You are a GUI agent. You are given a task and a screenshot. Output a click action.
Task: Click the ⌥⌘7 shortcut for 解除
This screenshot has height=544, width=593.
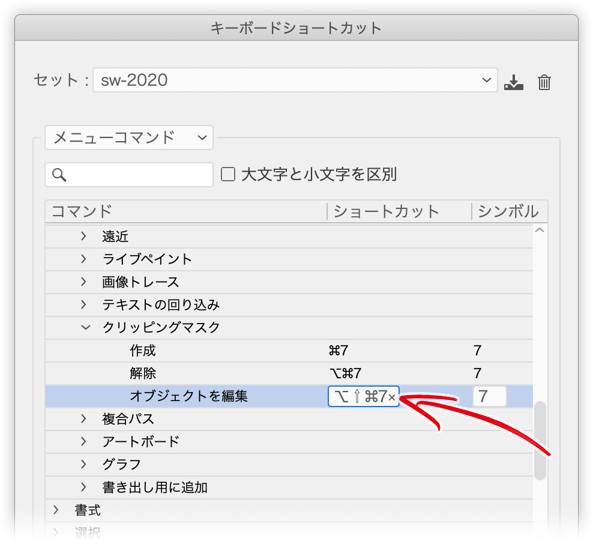click(346, 373)
